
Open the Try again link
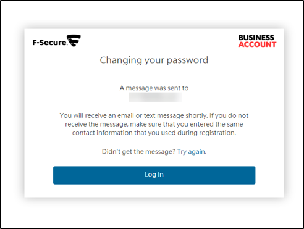(192, 152)
